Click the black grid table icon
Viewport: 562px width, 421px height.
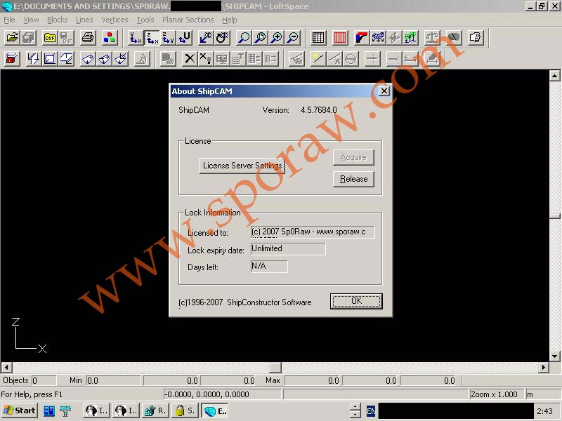[x=318, y=38]
